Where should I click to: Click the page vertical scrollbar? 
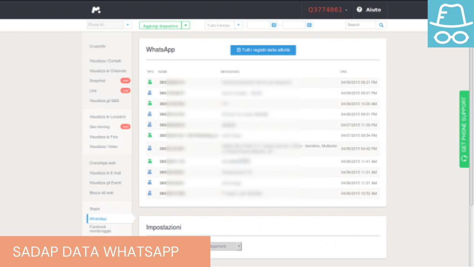(x=471, y=126)
